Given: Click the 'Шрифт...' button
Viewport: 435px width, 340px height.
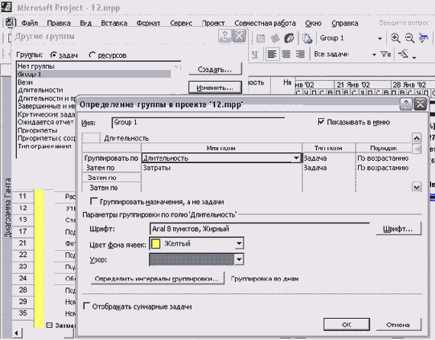Looking at the screenshot, I should click(398, 229).
